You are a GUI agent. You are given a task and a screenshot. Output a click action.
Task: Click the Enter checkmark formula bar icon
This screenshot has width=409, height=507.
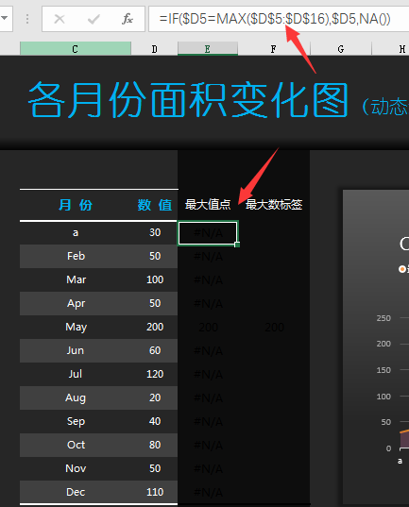tap(94, 19)
